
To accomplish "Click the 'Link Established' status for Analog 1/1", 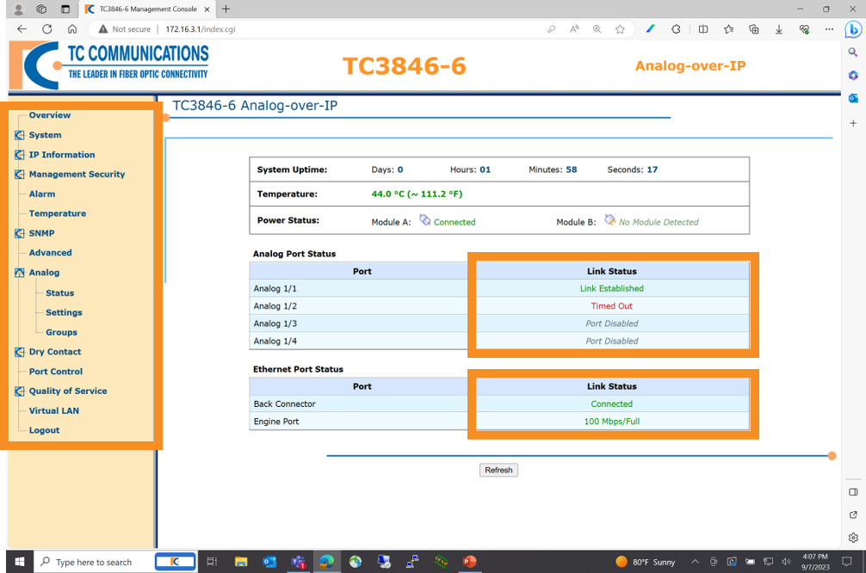I will tap(611, 288).
